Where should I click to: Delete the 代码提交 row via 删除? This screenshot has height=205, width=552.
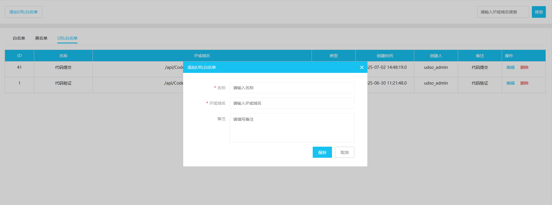pos(524,67)
